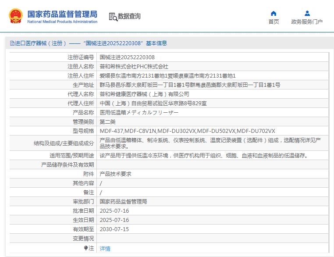Select 第二类 management category value
The height and width of the screenshot is (257, 334).
pyautogui.click(x=107, y=121)
